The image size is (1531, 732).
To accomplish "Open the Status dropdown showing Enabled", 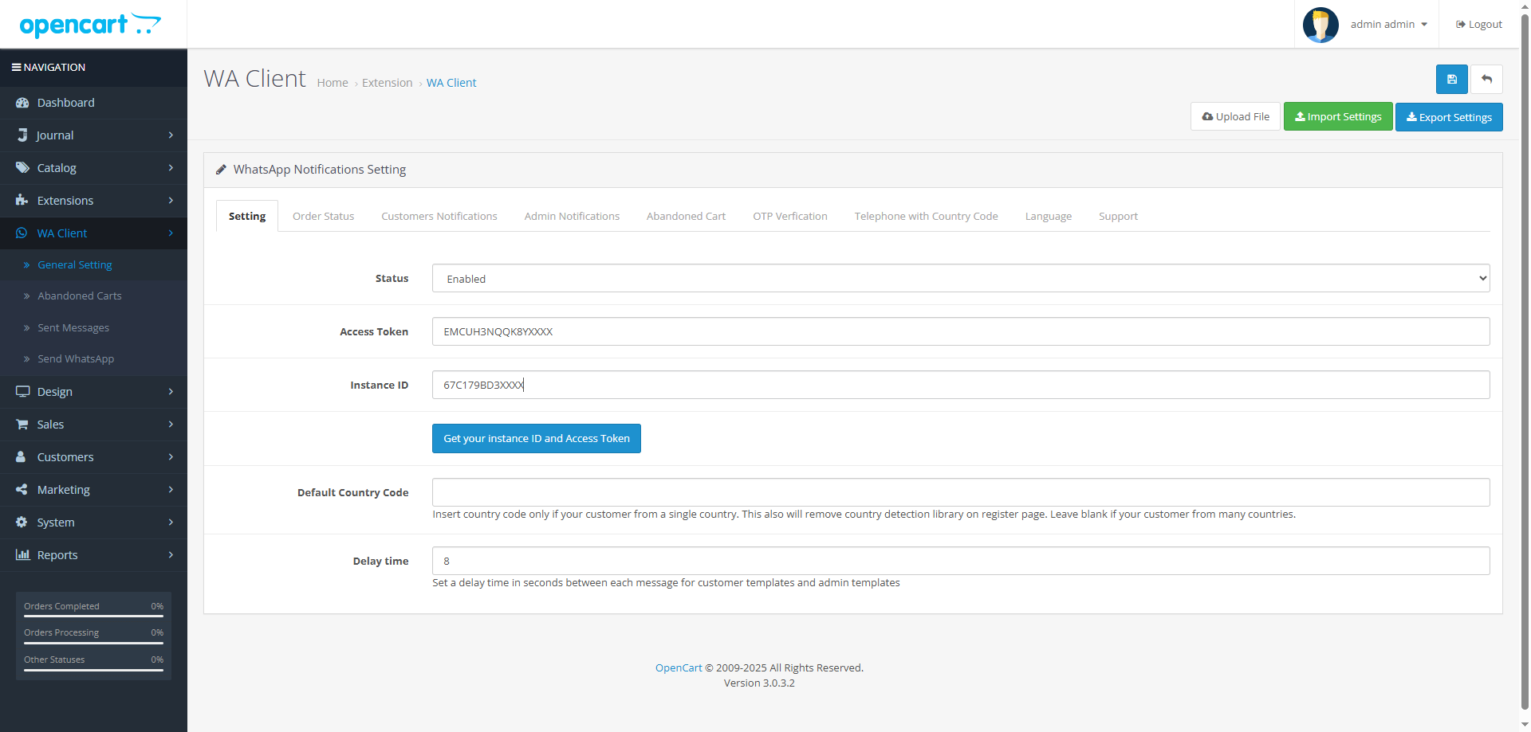I will (x=960, y=279).
